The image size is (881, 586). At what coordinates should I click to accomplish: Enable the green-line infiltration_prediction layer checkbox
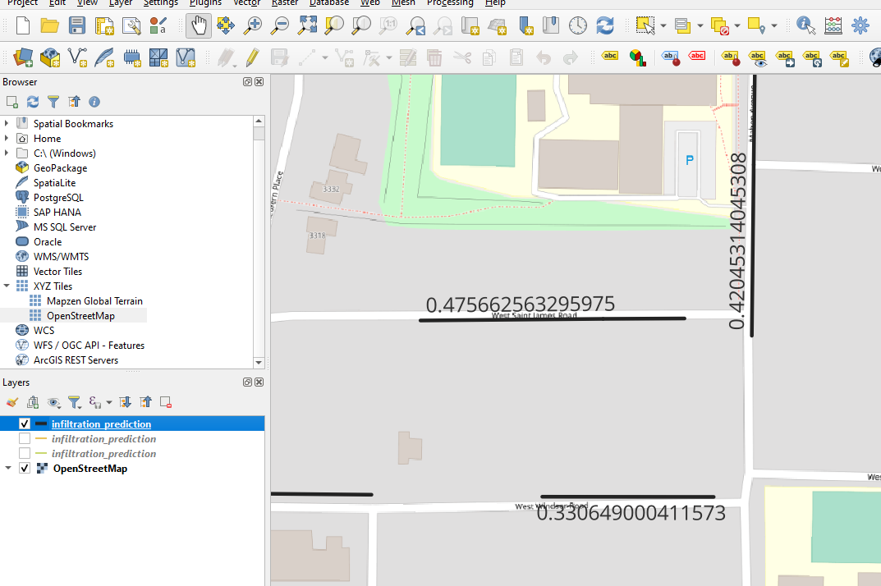point(24,453)
